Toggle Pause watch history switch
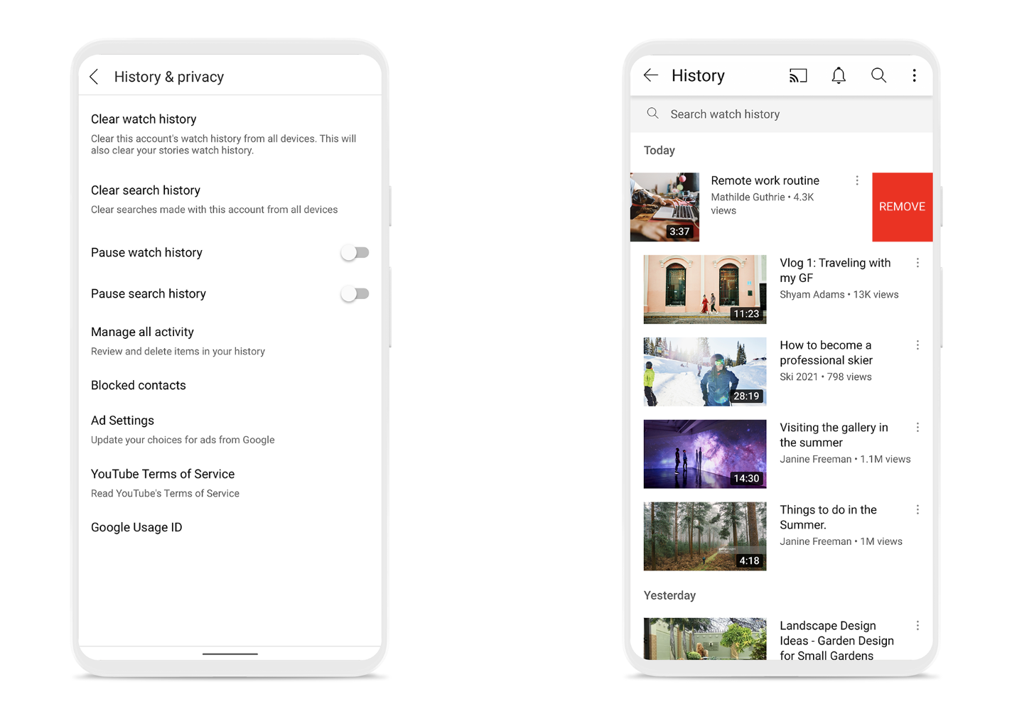Image resolution: width=1012 pixels, height=709 pixels. [x=355, y=253]
